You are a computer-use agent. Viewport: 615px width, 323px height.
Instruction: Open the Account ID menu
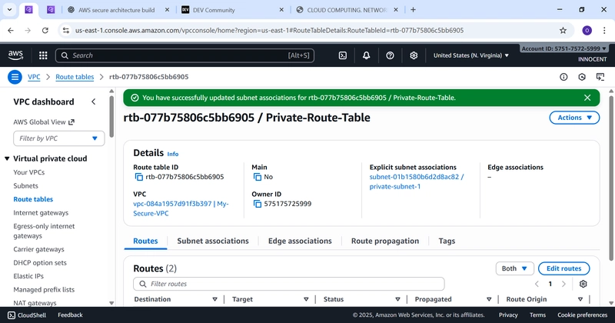(564, 48)
